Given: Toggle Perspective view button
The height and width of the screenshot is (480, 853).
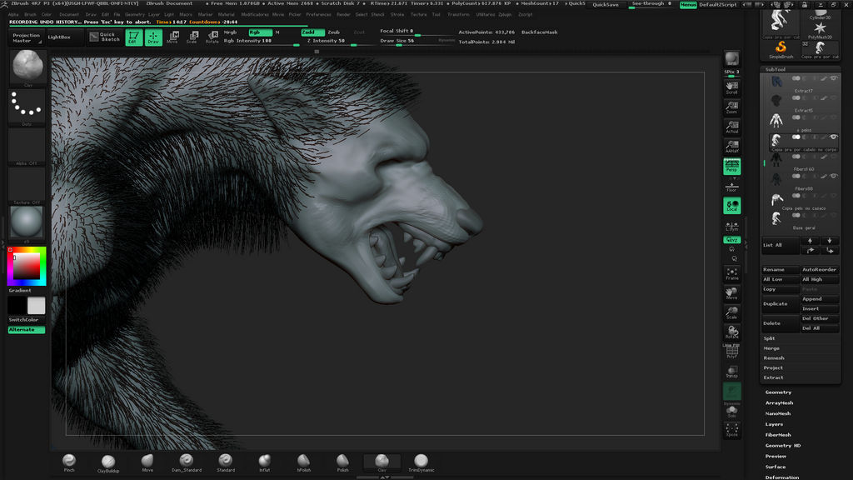Looking at the screenshot, I should pos(731,167).
